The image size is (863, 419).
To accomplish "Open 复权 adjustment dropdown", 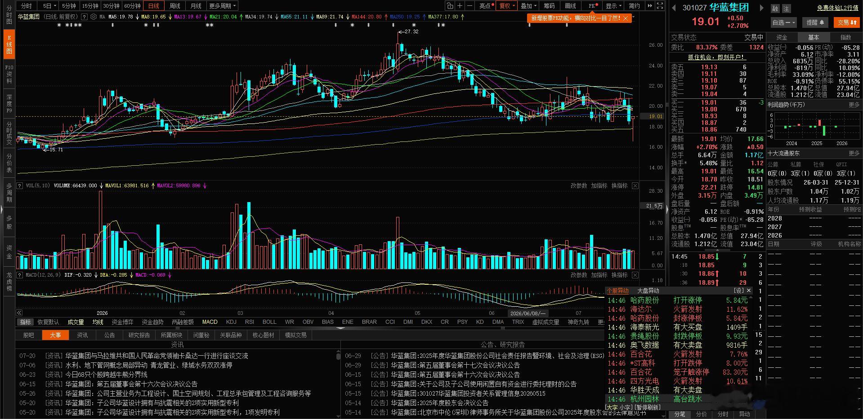I will 507,6.
